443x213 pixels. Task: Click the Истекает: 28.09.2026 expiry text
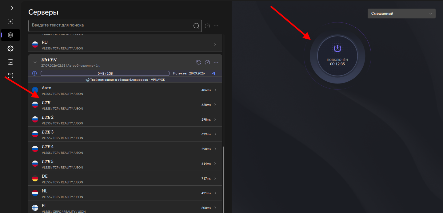click(189, 73)
